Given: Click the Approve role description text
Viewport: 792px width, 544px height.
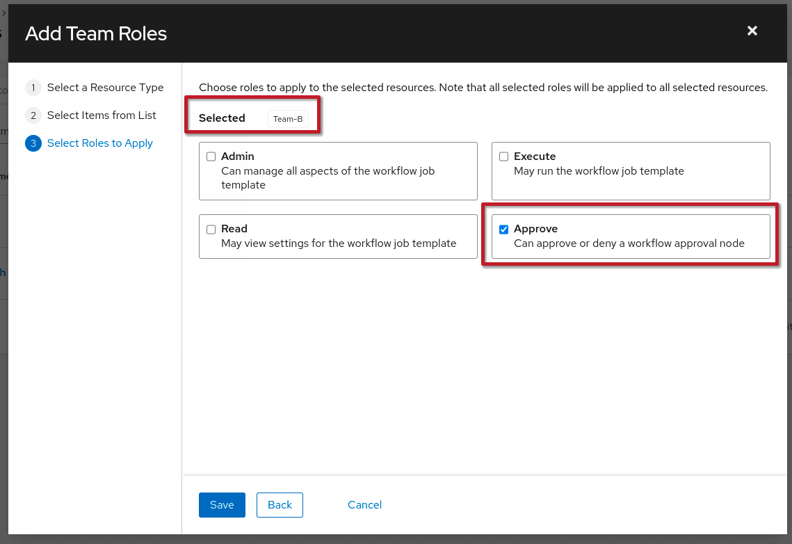Looking at the screenshot, I should [x=629, y=243].
